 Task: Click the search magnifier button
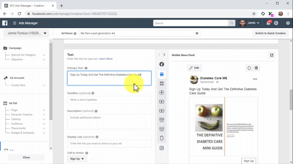pos(232,23)
